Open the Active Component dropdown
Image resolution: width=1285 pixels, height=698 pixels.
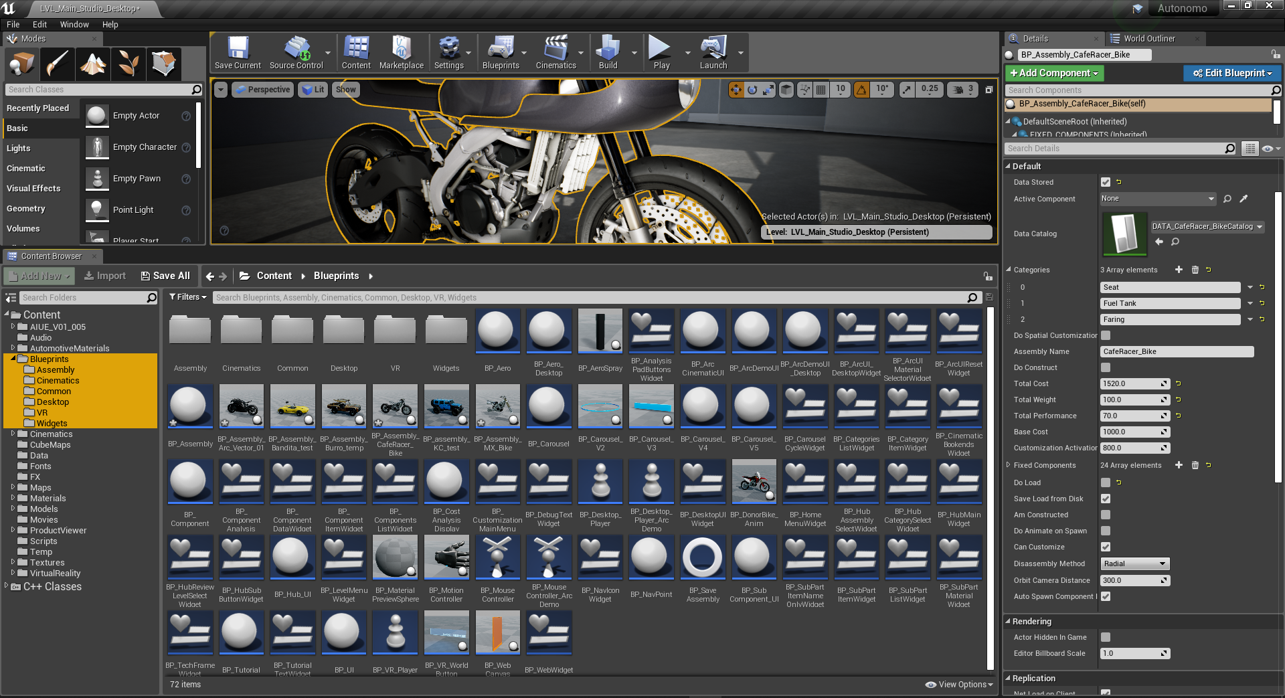[x=1157, y=199]
